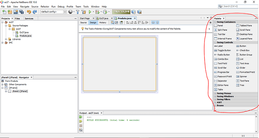Click the Undo arrow icon
This screenshot has width=259, height=138.
[x=29, y=12]
